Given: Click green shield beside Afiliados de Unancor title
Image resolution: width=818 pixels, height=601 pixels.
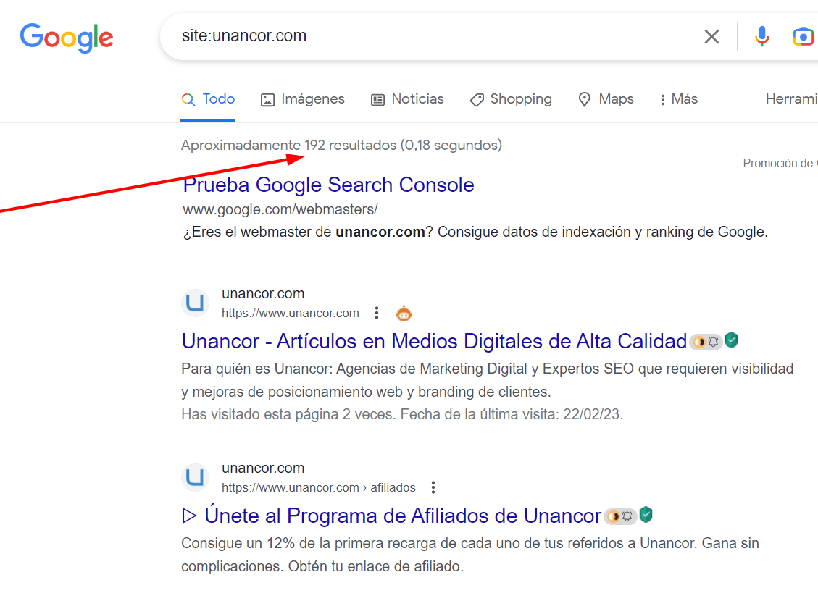Looking at the screenshot, I should click(646, 515).
